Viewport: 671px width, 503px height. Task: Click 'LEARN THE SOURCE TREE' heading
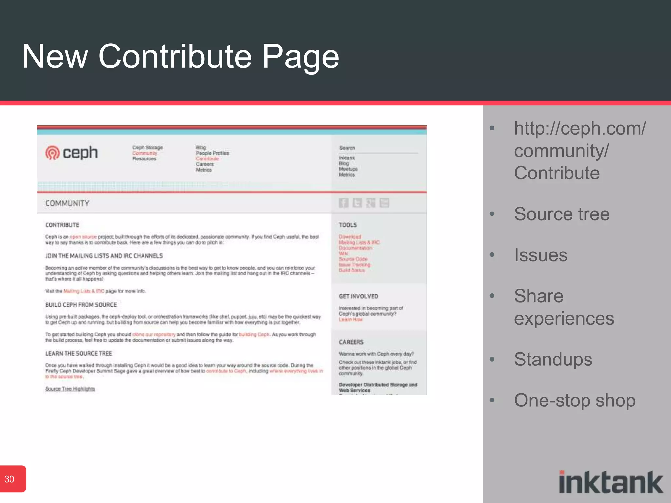coord(79,354)
